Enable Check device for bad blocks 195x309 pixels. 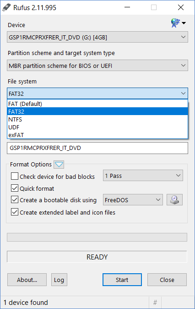pyautogui.click(x=15, y=177)
